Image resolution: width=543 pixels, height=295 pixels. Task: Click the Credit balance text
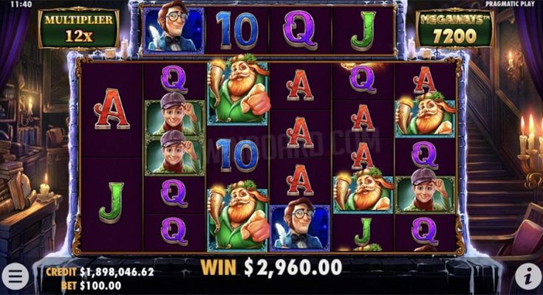pyautogui.click(x=100, y=272)
